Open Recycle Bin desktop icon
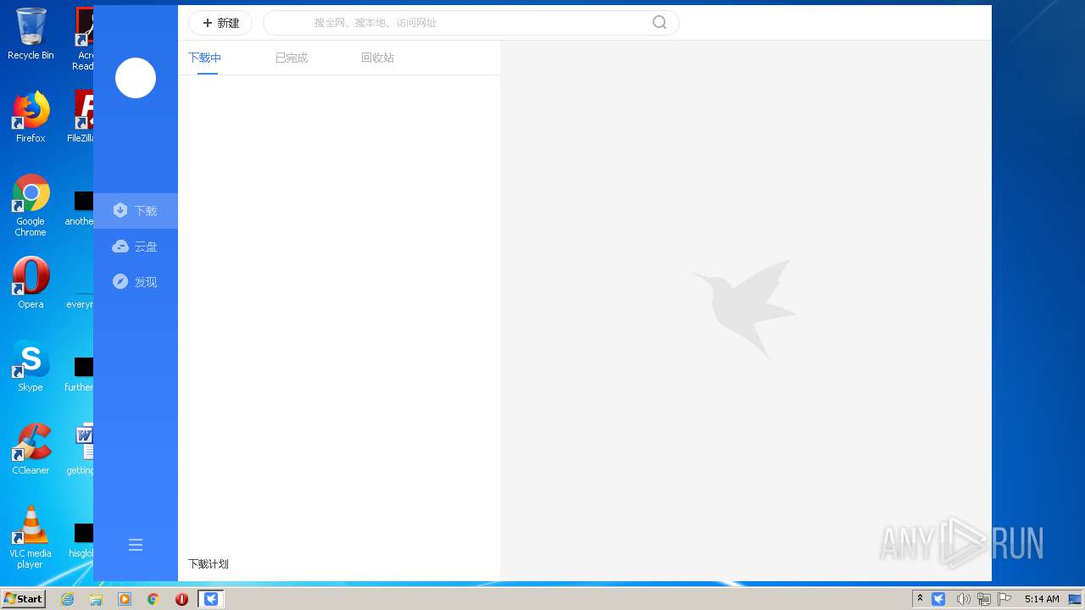The width and height of the screenshot is (1085, 610). click(31, 34)
